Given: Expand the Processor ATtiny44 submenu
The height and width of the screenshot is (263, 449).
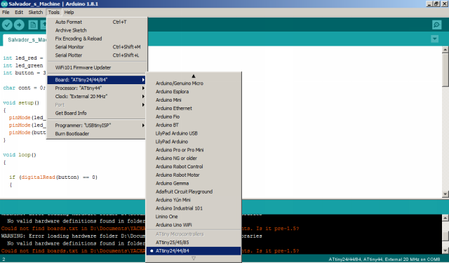Looking at the screenshot, I should pyautogui.click(x=97, y=88).
